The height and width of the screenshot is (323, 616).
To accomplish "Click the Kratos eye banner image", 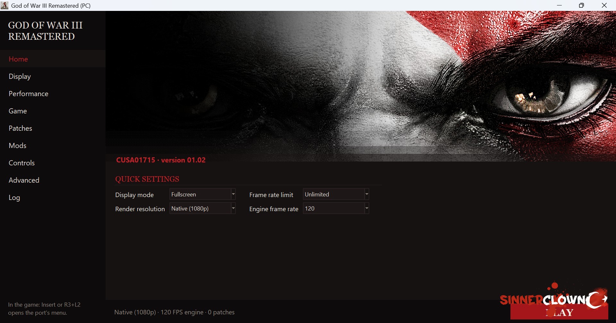I will (x=361, y=86).
